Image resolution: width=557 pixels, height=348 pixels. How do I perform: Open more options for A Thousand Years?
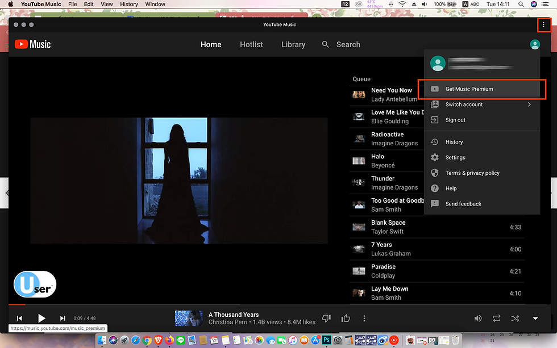point(364,318)
